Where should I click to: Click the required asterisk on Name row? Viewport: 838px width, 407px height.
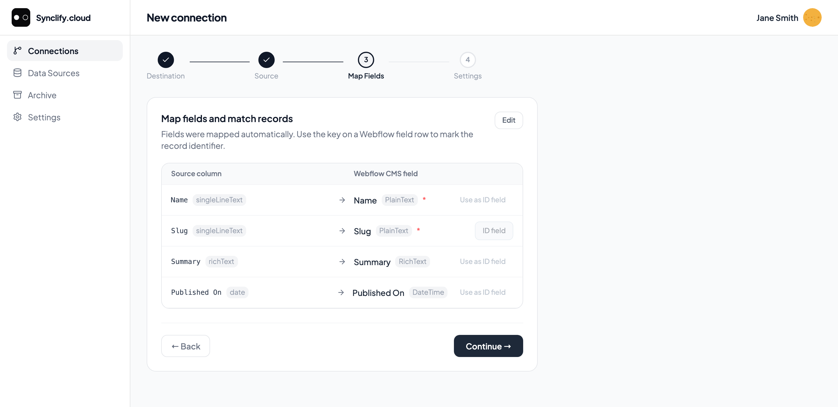click(x=424, y=199)
